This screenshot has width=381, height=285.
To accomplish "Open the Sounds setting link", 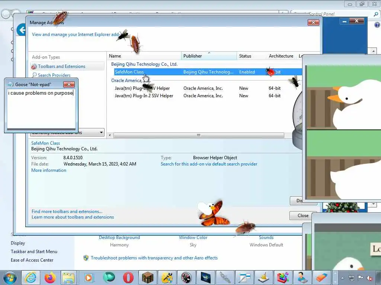I will point(266,237).
